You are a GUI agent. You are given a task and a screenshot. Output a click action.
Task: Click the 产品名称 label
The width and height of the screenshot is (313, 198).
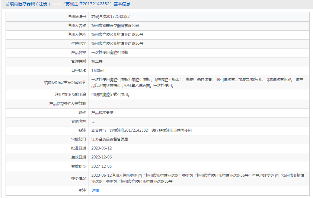coord(79,53)
